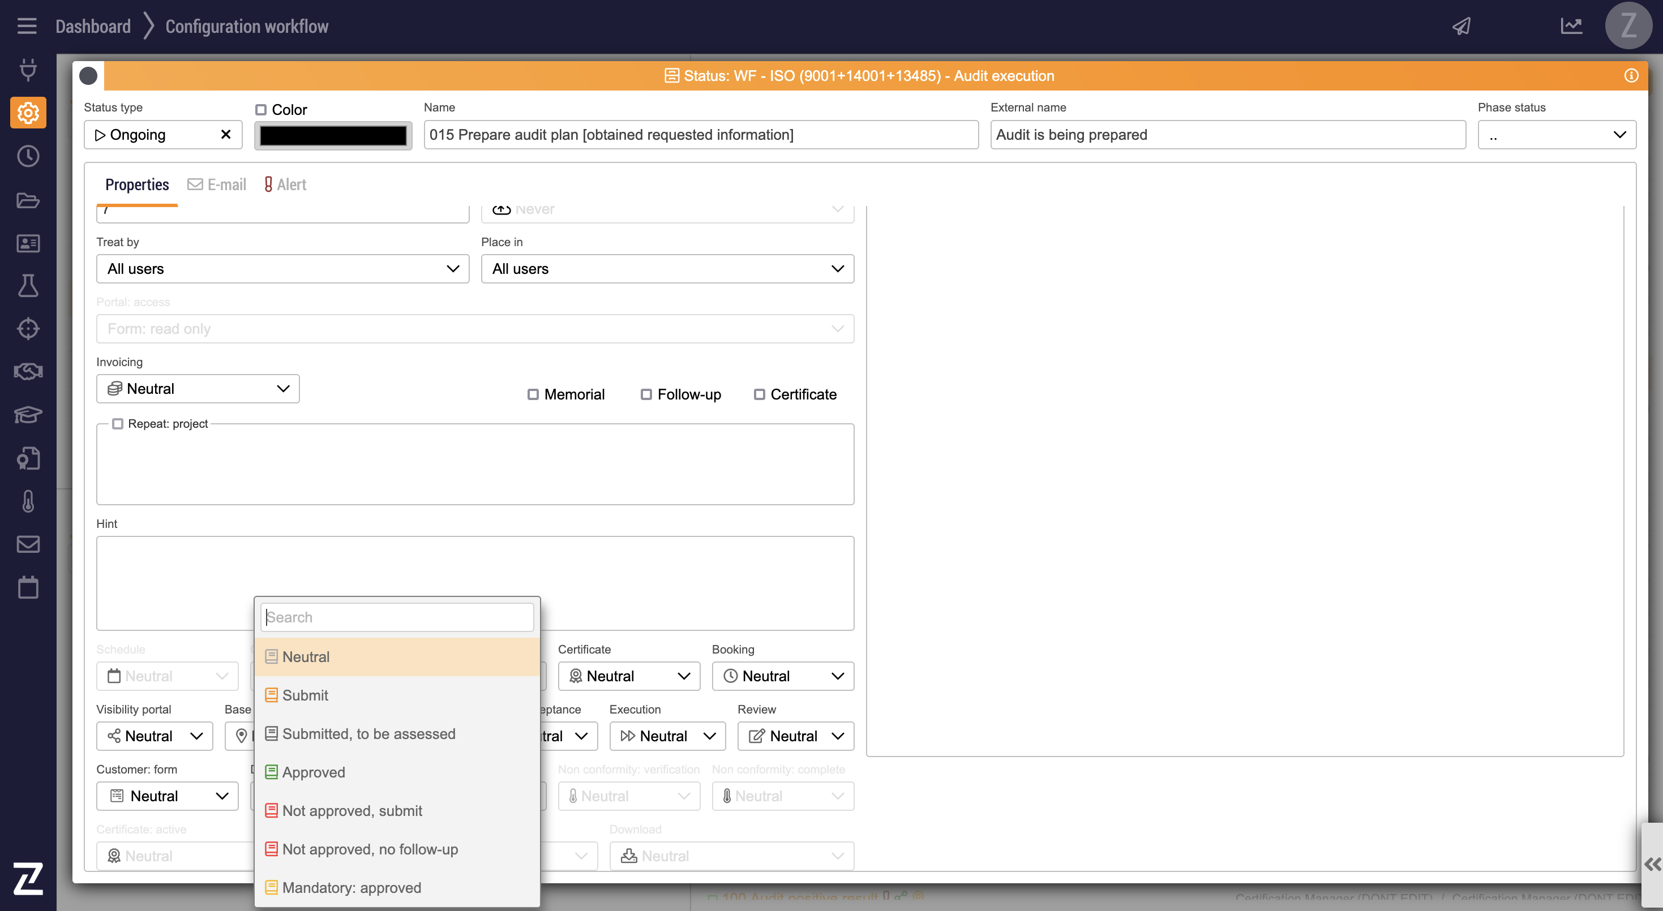Clear the Ongoing status type
This screenshot has width=1663, height=911.
pos(226,134)
